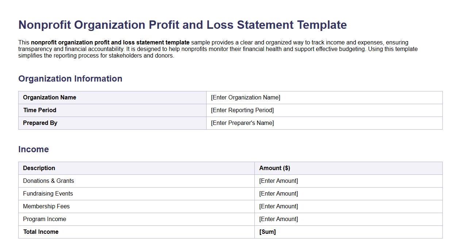The width and height of the screenshot is (461, 240).
Task: Select the [Sum] cell in Total Income
Action: pos(268,232)
